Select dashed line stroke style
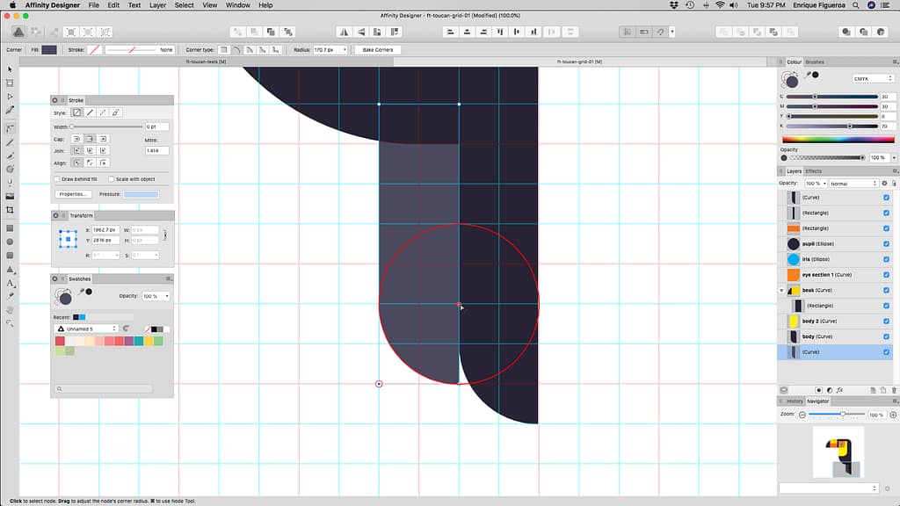 tap(103, 112)
